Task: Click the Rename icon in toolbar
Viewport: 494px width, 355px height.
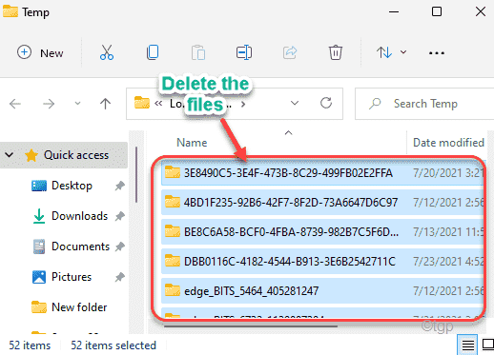Action: point(244,52)
